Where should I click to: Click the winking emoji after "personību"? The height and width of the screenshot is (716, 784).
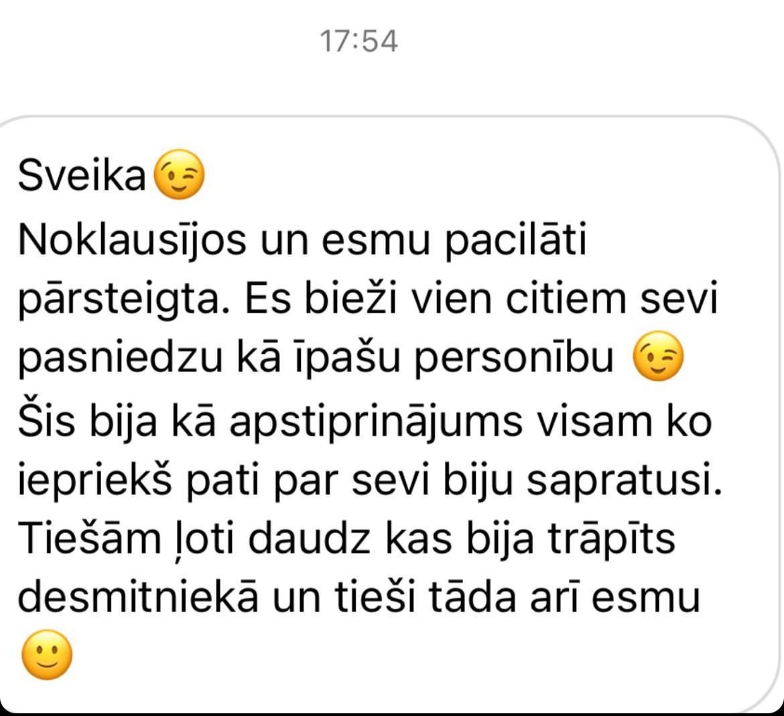658,356
